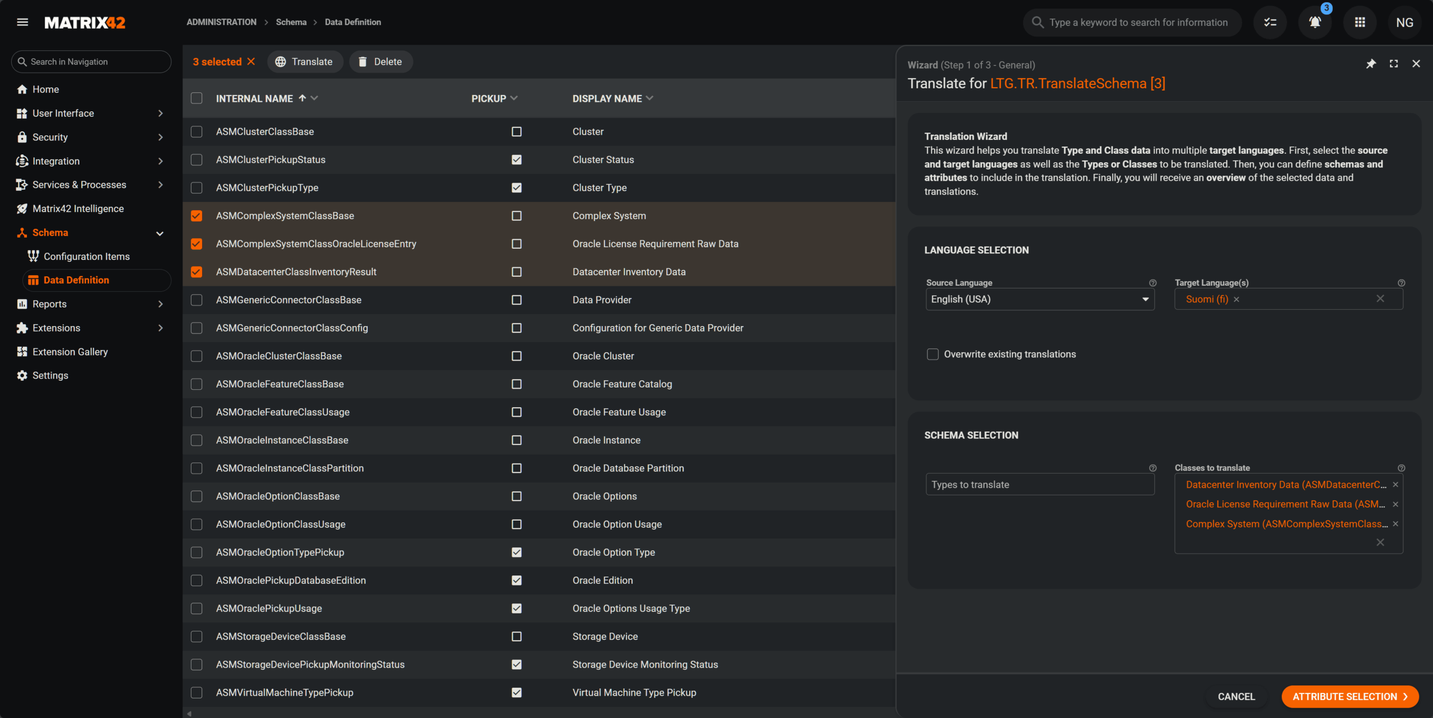1433x718 pixels.
Task: Show help for Classes to translate field
Action: tap(1401, 468)
